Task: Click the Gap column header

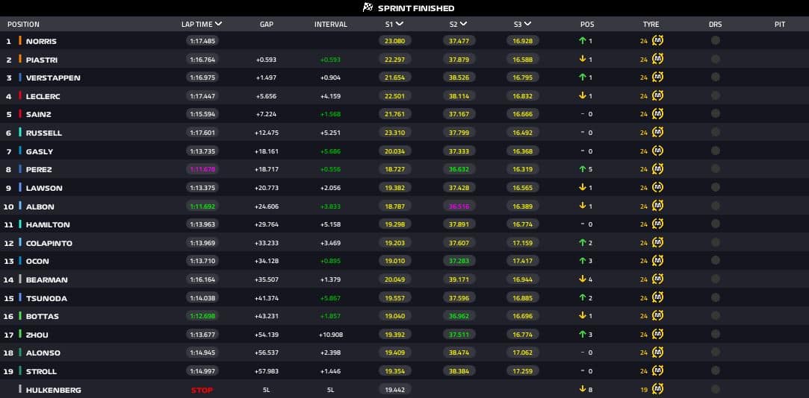Action: 266,24
